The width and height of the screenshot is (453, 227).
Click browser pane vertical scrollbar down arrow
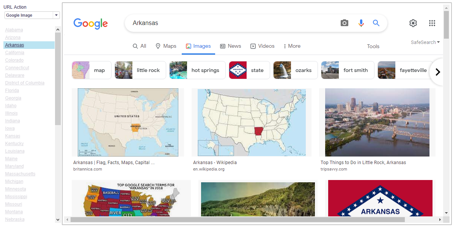pyautogui.click(x=446, y=213)
